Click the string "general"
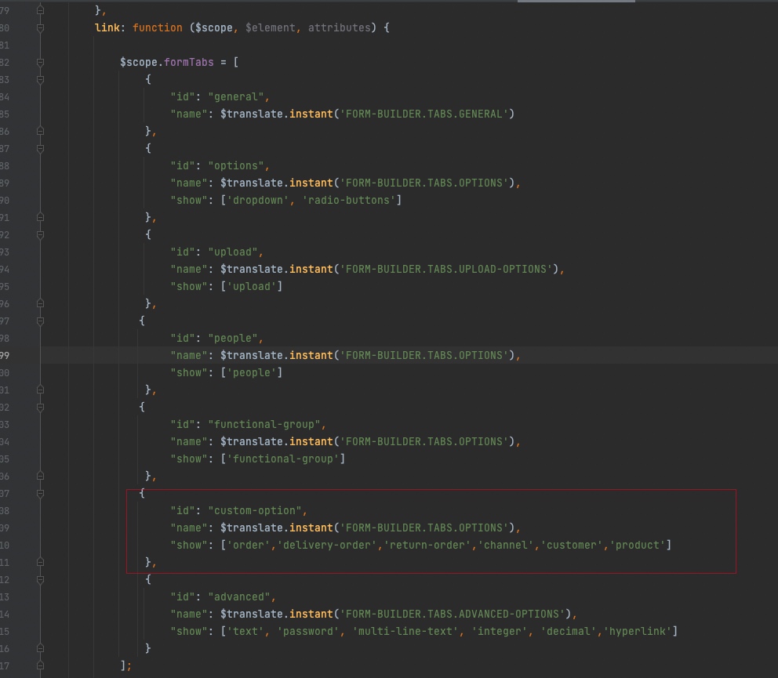Viewport: 778px width, 678px height. click(x=236, y=96)
